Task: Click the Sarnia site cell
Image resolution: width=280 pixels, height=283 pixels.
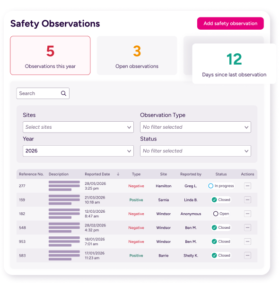Action: (x=164, y=200)
